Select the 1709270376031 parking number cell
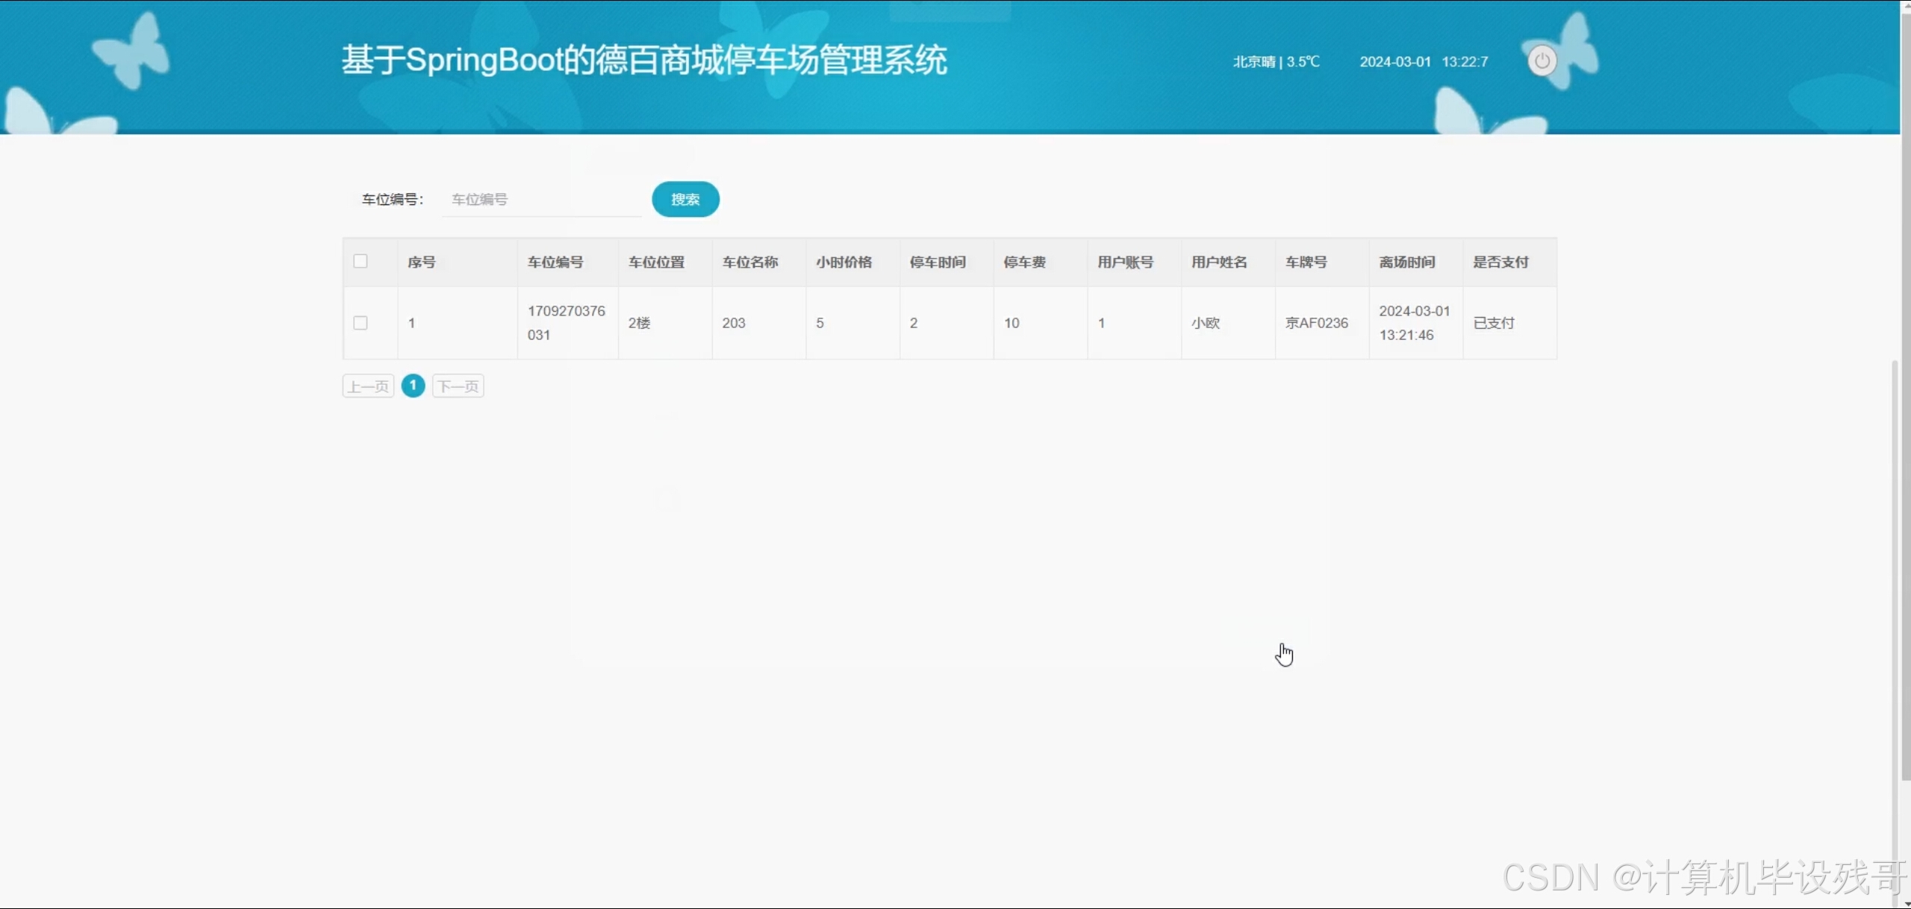Screen dimensions: 1911x909 [x=567, y=323]
